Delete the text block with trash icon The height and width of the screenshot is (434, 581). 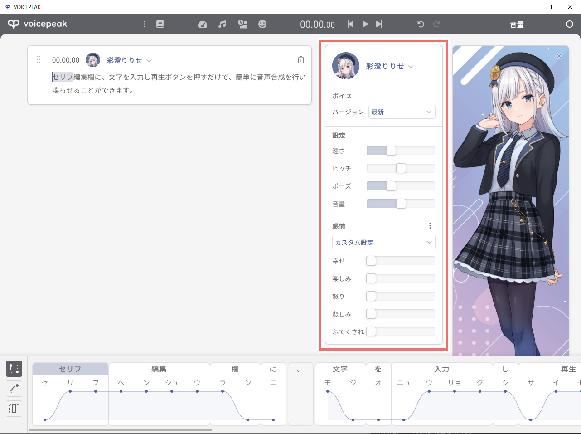tap(301, 60)
